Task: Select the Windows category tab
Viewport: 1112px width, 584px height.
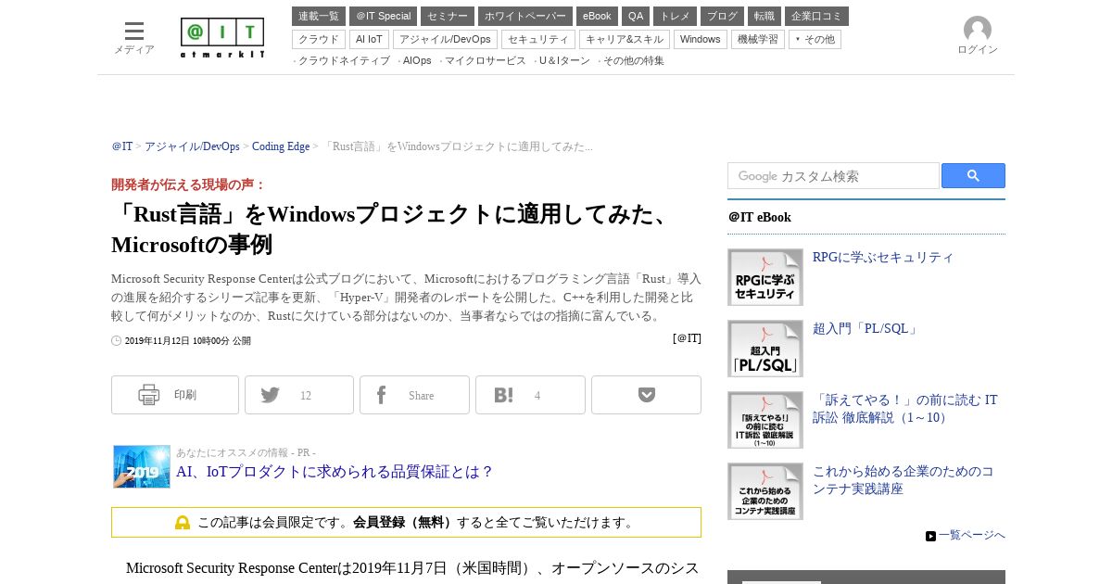Action: tap(700, 40)
